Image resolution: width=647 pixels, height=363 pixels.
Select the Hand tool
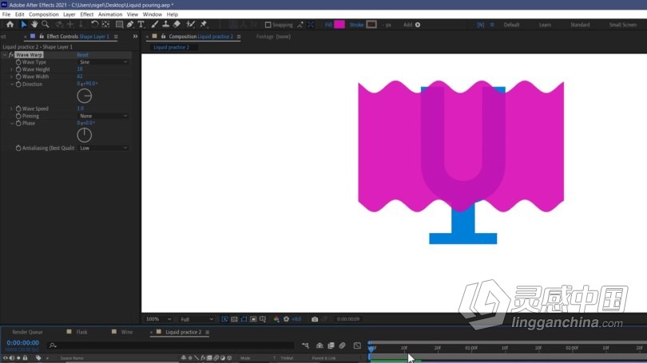(34, 24)
